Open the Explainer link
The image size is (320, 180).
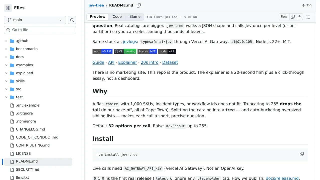pos(127,62)
